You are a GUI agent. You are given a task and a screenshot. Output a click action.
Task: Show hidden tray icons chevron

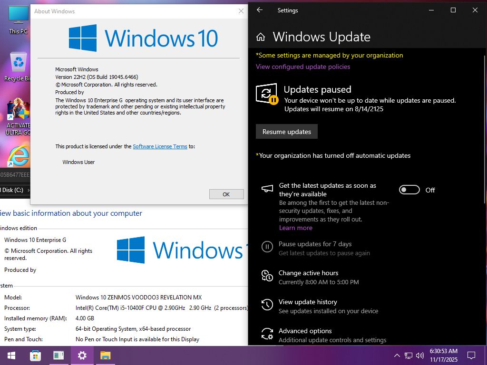397,355
